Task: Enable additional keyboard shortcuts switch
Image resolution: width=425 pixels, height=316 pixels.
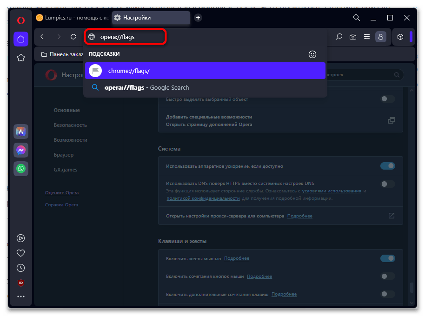Action: pyautogui.click(x=388, y=294)
